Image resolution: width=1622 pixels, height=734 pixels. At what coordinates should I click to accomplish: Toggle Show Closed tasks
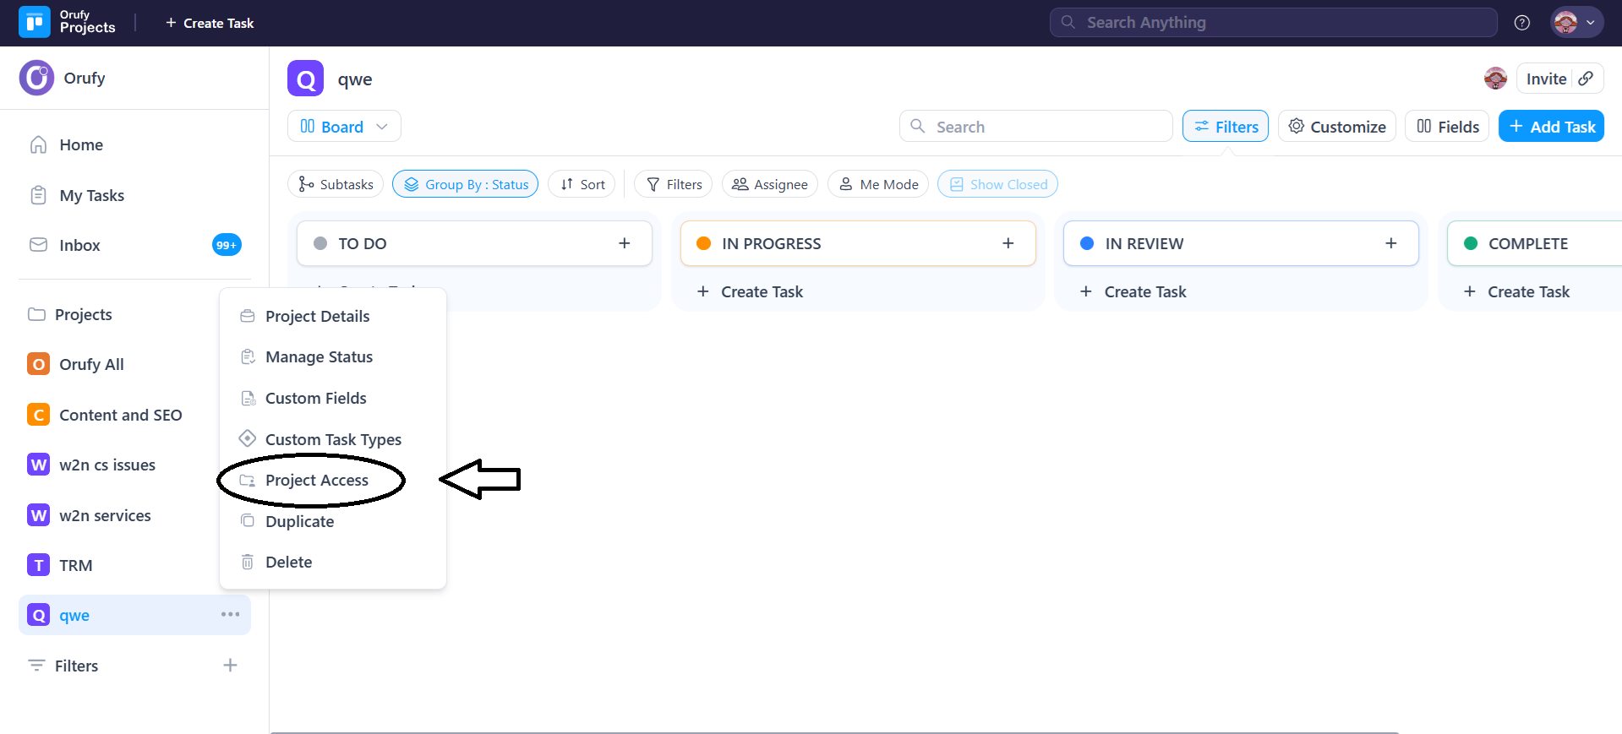pyautogui.click(x=997, y=184)
